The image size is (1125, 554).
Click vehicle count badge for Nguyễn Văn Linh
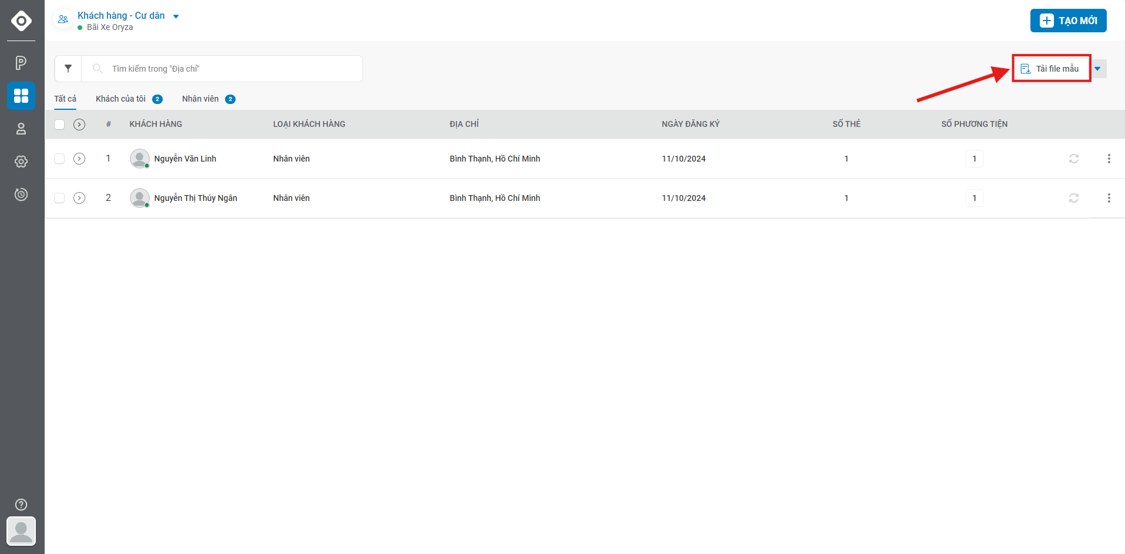[x=974, y=159]
